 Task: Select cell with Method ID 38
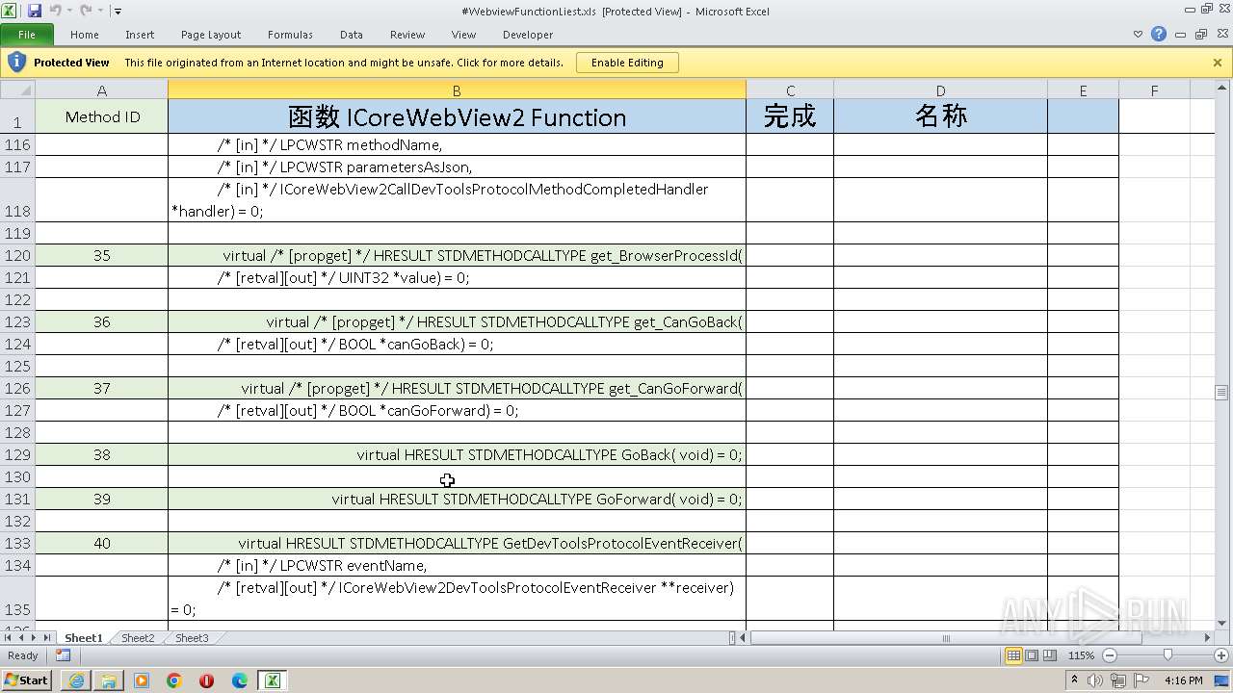coord(102,454)
